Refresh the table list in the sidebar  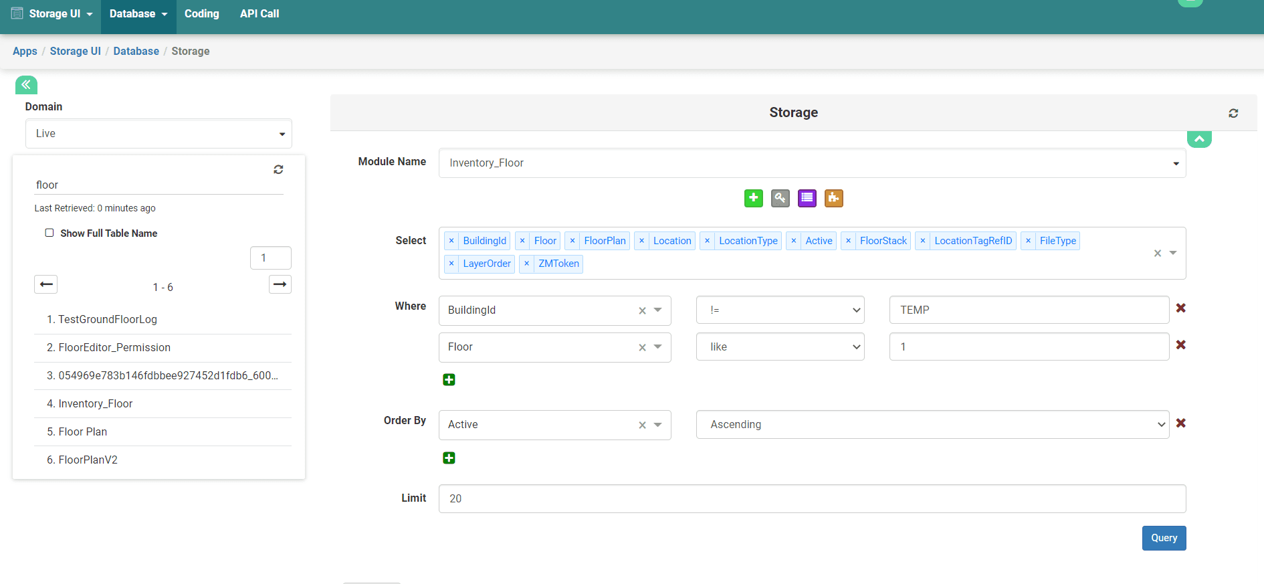pos(278,169)
